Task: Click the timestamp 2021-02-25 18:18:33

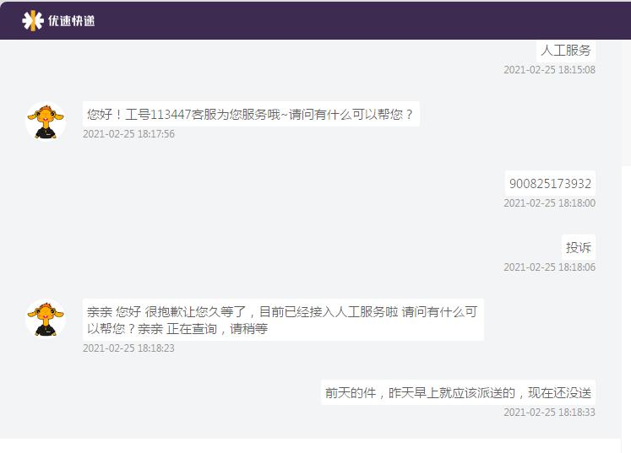Action: 549,412
